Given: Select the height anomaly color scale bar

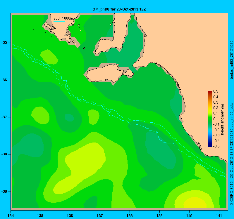Looking at the screenshot, I should click(210, 119).
